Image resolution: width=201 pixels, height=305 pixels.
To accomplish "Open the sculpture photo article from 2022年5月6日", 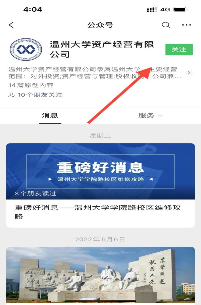I will (100, 275).
